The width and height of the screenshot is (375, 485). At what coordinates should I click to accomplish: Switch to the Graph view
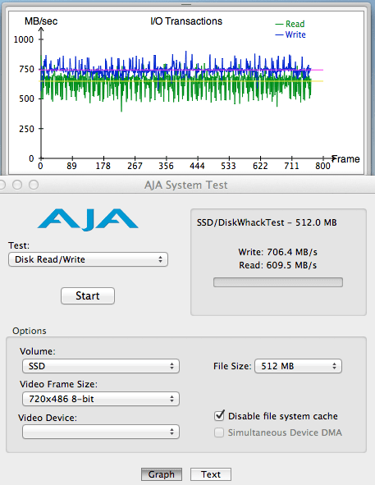pos(161,474)
